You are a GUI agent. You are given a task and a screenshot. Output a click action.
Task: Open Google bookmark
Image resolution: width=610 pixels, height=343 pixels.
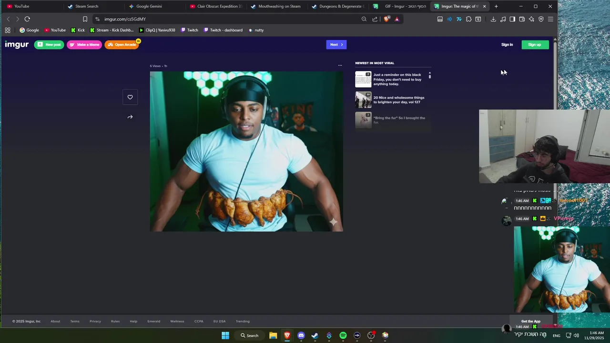[x=29, y=30]
